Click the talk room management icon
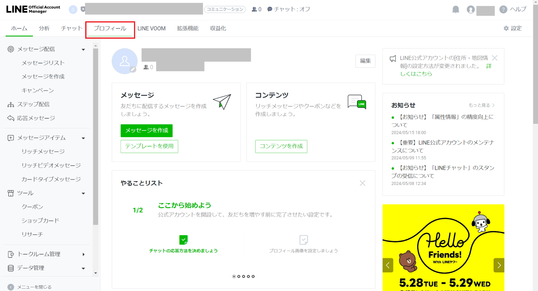 tap(11, 254)
